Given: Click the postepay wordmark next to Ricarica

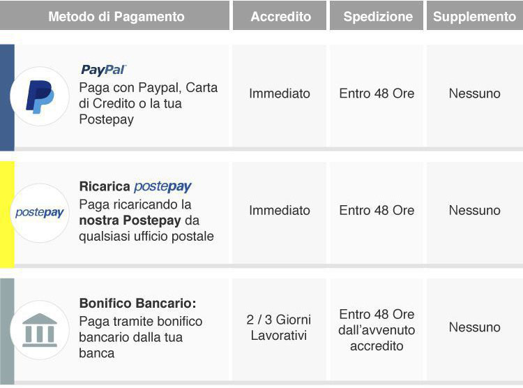Looking at the screenshot, I should click(162, 186).
